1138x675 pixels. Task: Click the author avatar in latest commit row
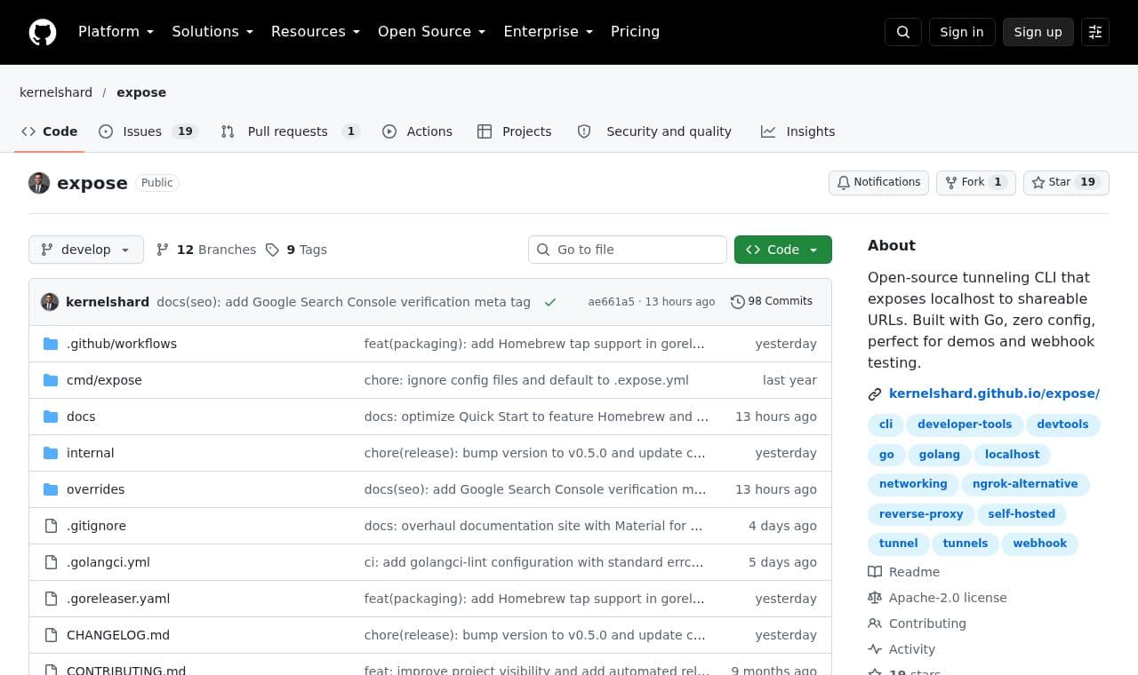pos(50,302)
